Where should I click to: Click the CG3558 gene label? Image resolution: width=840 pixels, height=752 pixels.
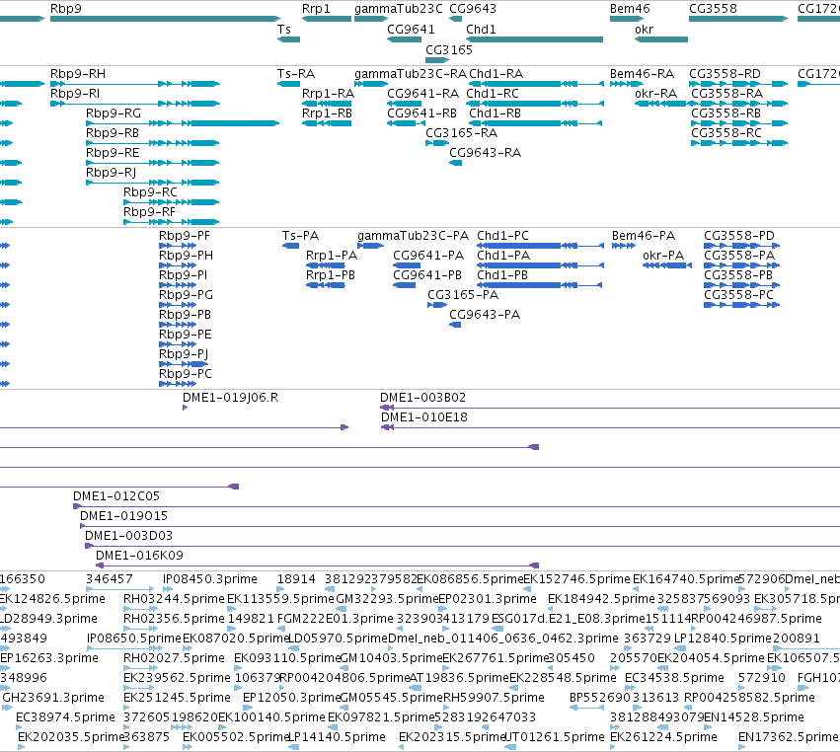click(x=713, y=9)
